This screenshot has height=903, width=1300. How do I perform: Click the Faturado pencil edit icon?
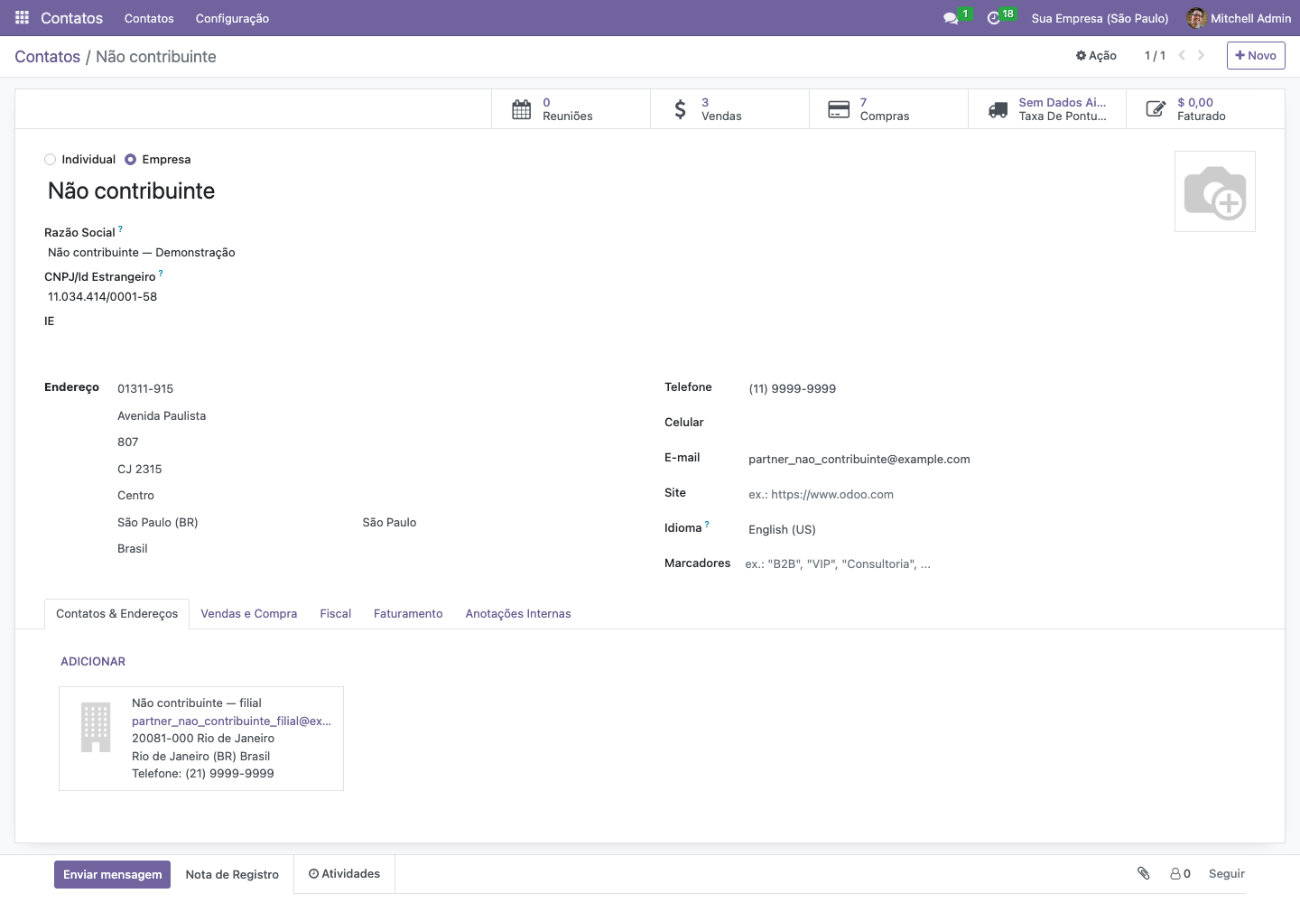pos(1156,109)
